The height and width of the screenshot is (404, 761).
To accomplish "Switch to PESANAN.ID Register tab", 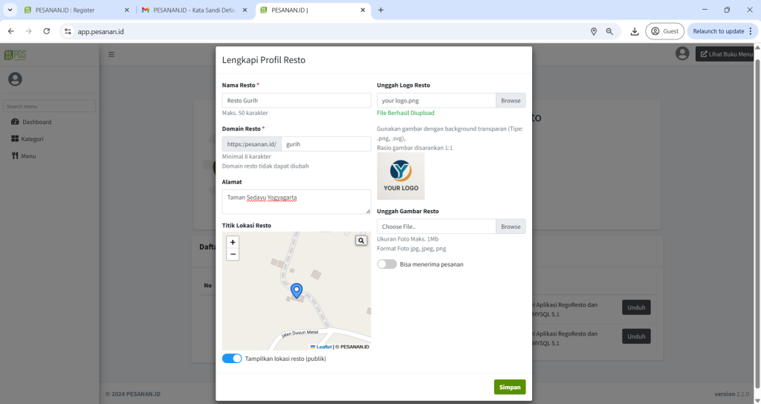I will [x=73, y=10].
